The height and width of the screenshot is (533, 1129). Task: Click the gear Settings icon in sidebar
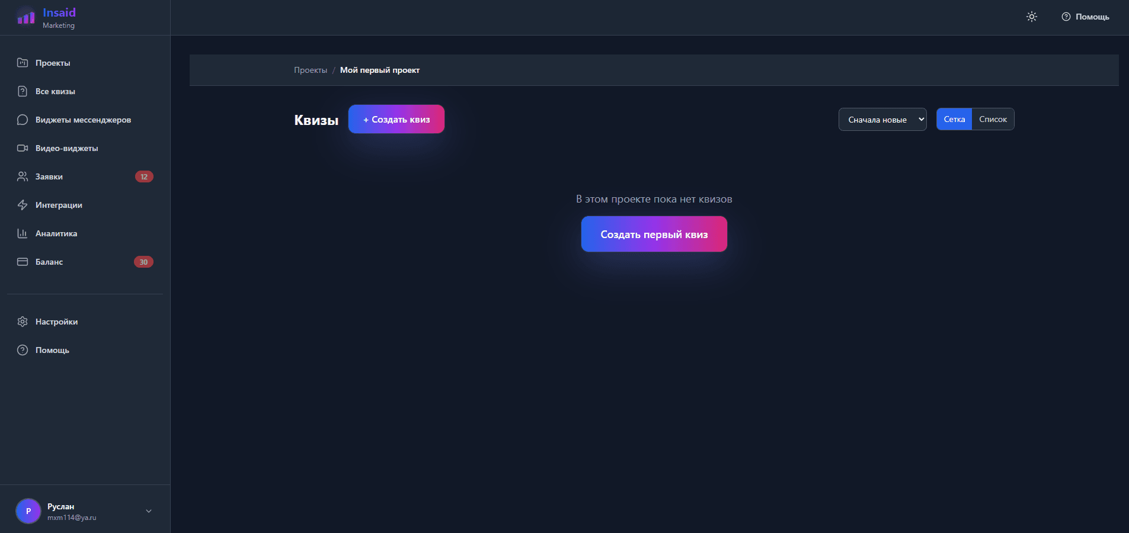pyautogui.click(x=23, y=322)
